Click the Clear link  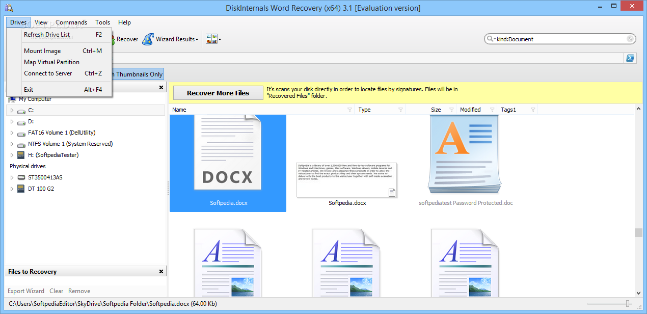(x=57, y=291)
